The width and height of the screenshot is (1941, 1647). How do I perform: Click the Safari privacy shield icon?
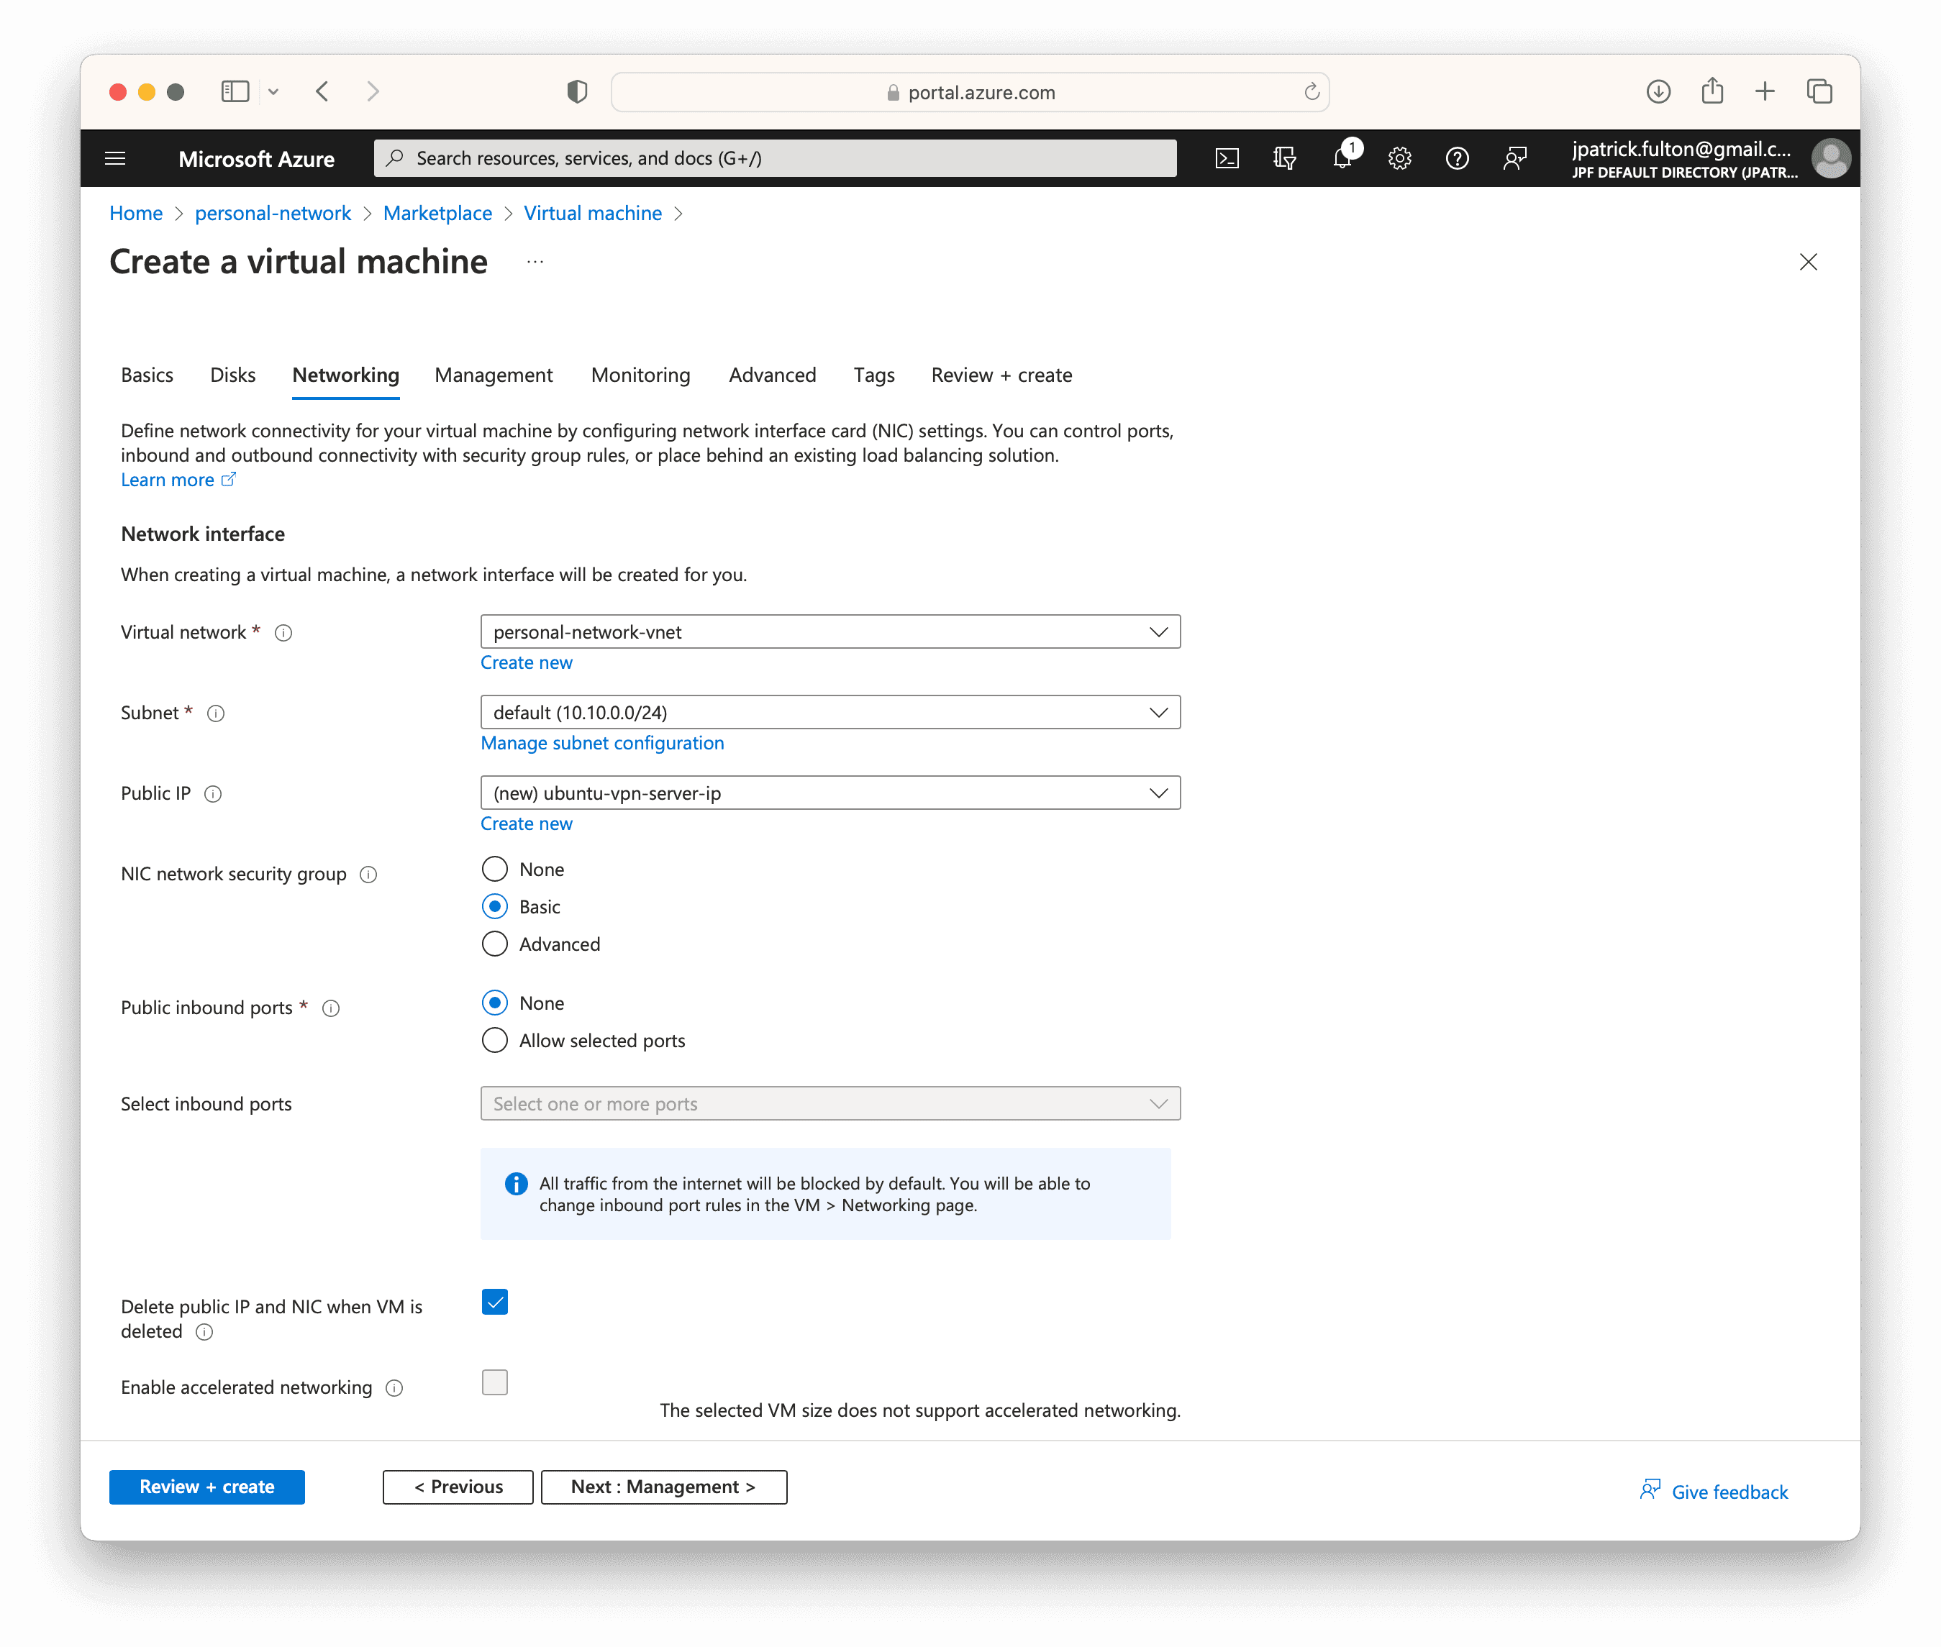577,91
